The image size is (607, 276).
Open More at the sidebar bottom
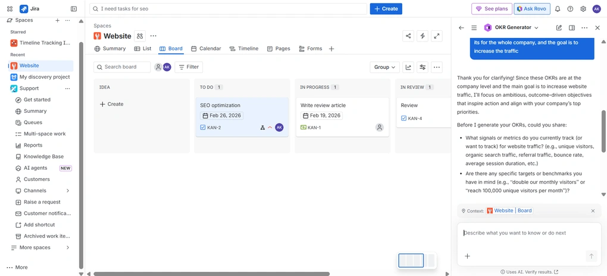coord(17,267)
